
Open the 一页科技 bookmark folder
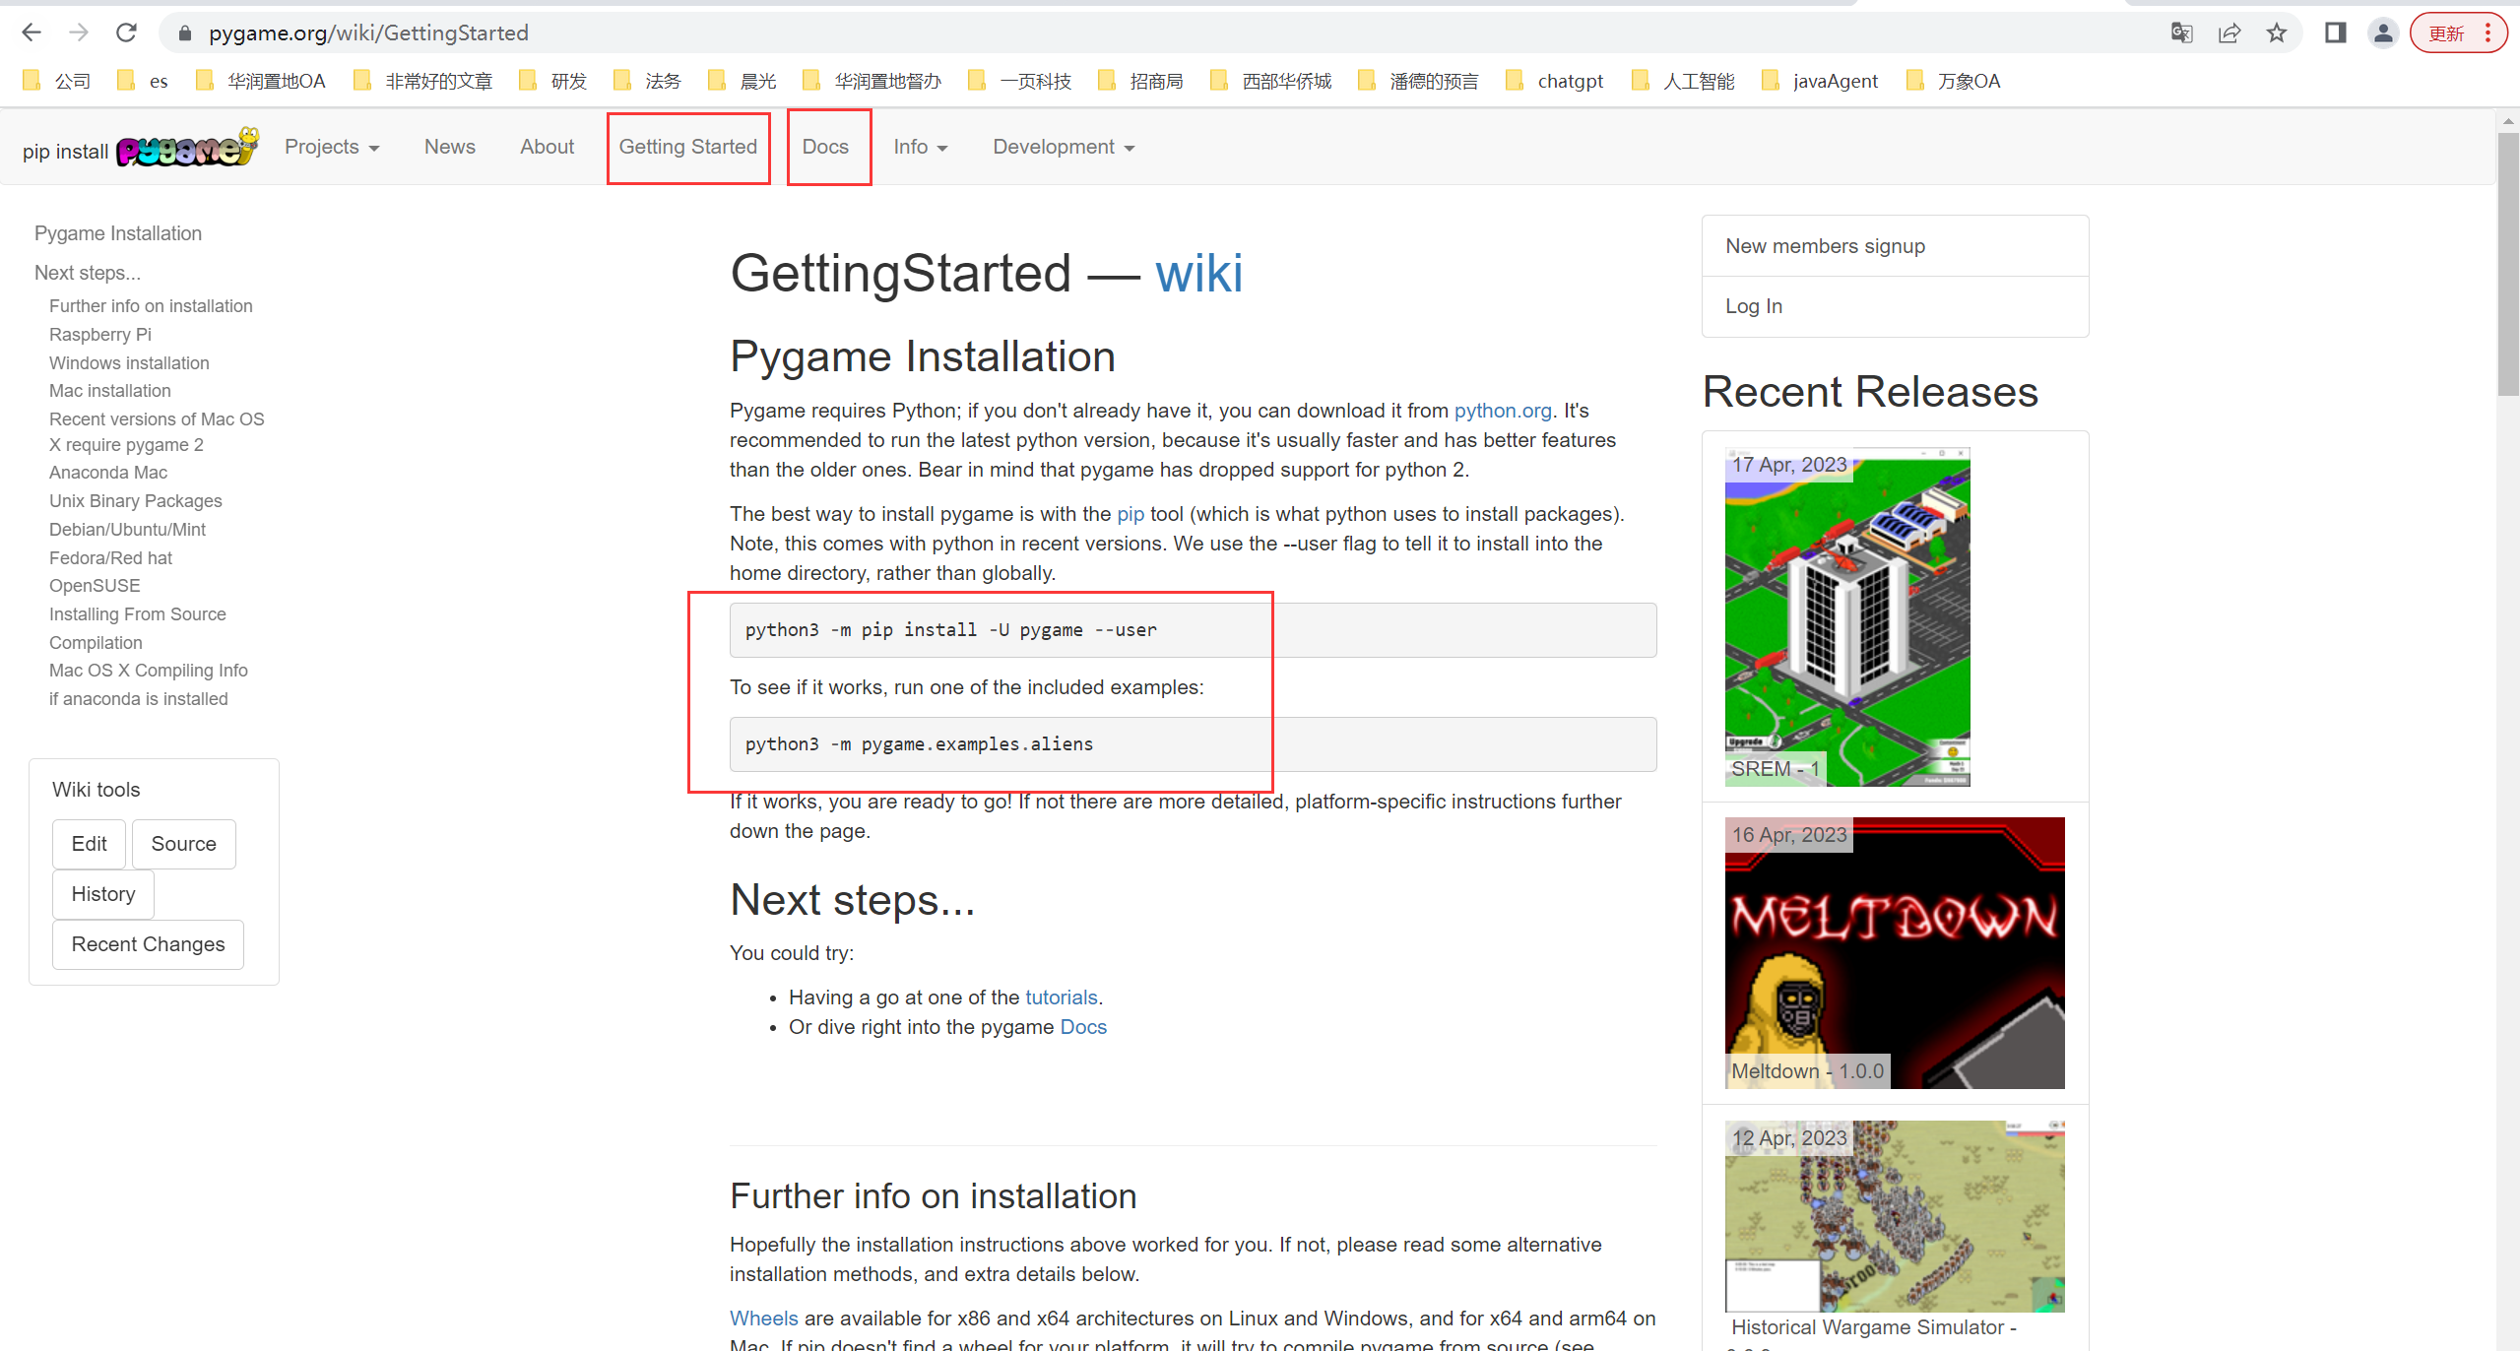click(x=1020, y=81)
